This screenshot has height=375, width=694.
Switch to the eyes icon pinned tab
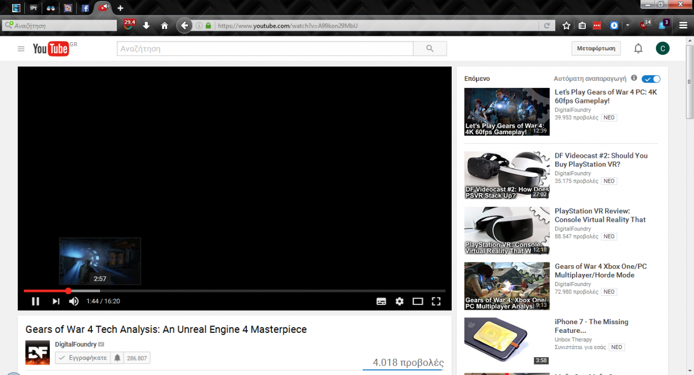[x=51, y=8]
